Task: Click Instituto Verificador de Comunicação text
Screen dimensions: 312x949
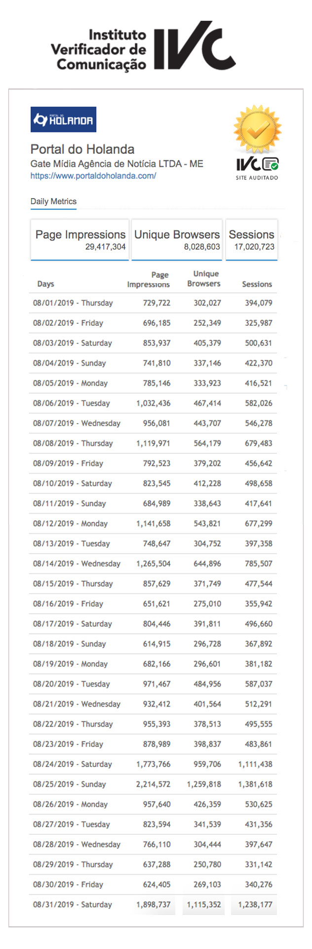Action: pos(99,49)
